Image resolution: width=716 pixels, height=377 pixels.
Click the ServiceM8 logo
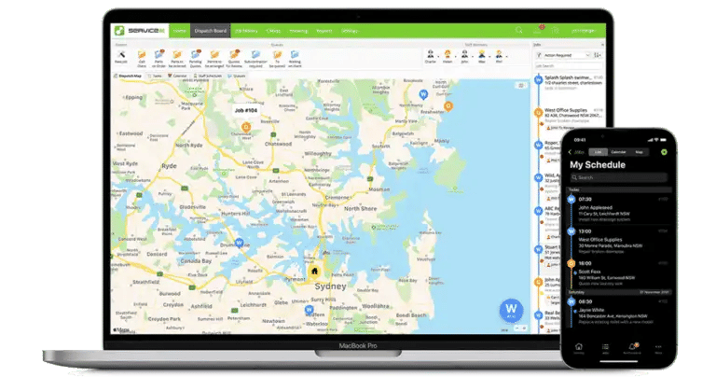coord(140,31)
